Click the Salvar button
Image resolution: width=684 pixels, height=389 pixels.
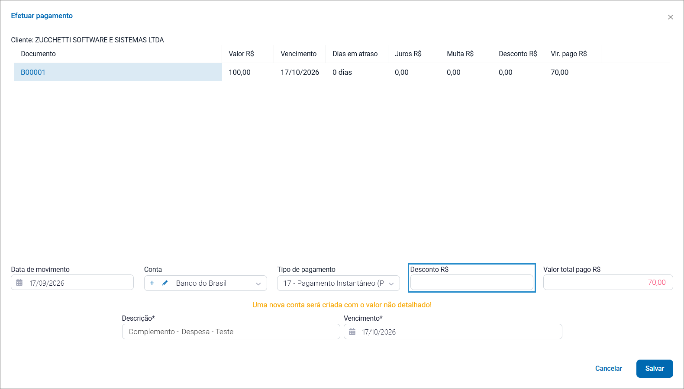(x=655, y=369)
